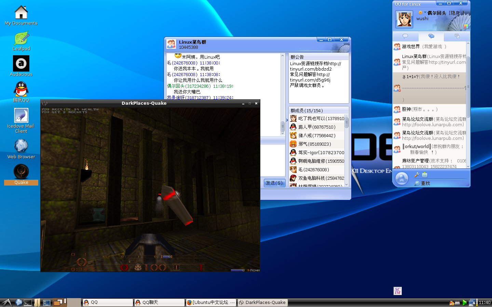Click chat history scrollbar thumb
Image resolution: width=492 pixels, height=307 pixels.
click(x=283, y=127)
